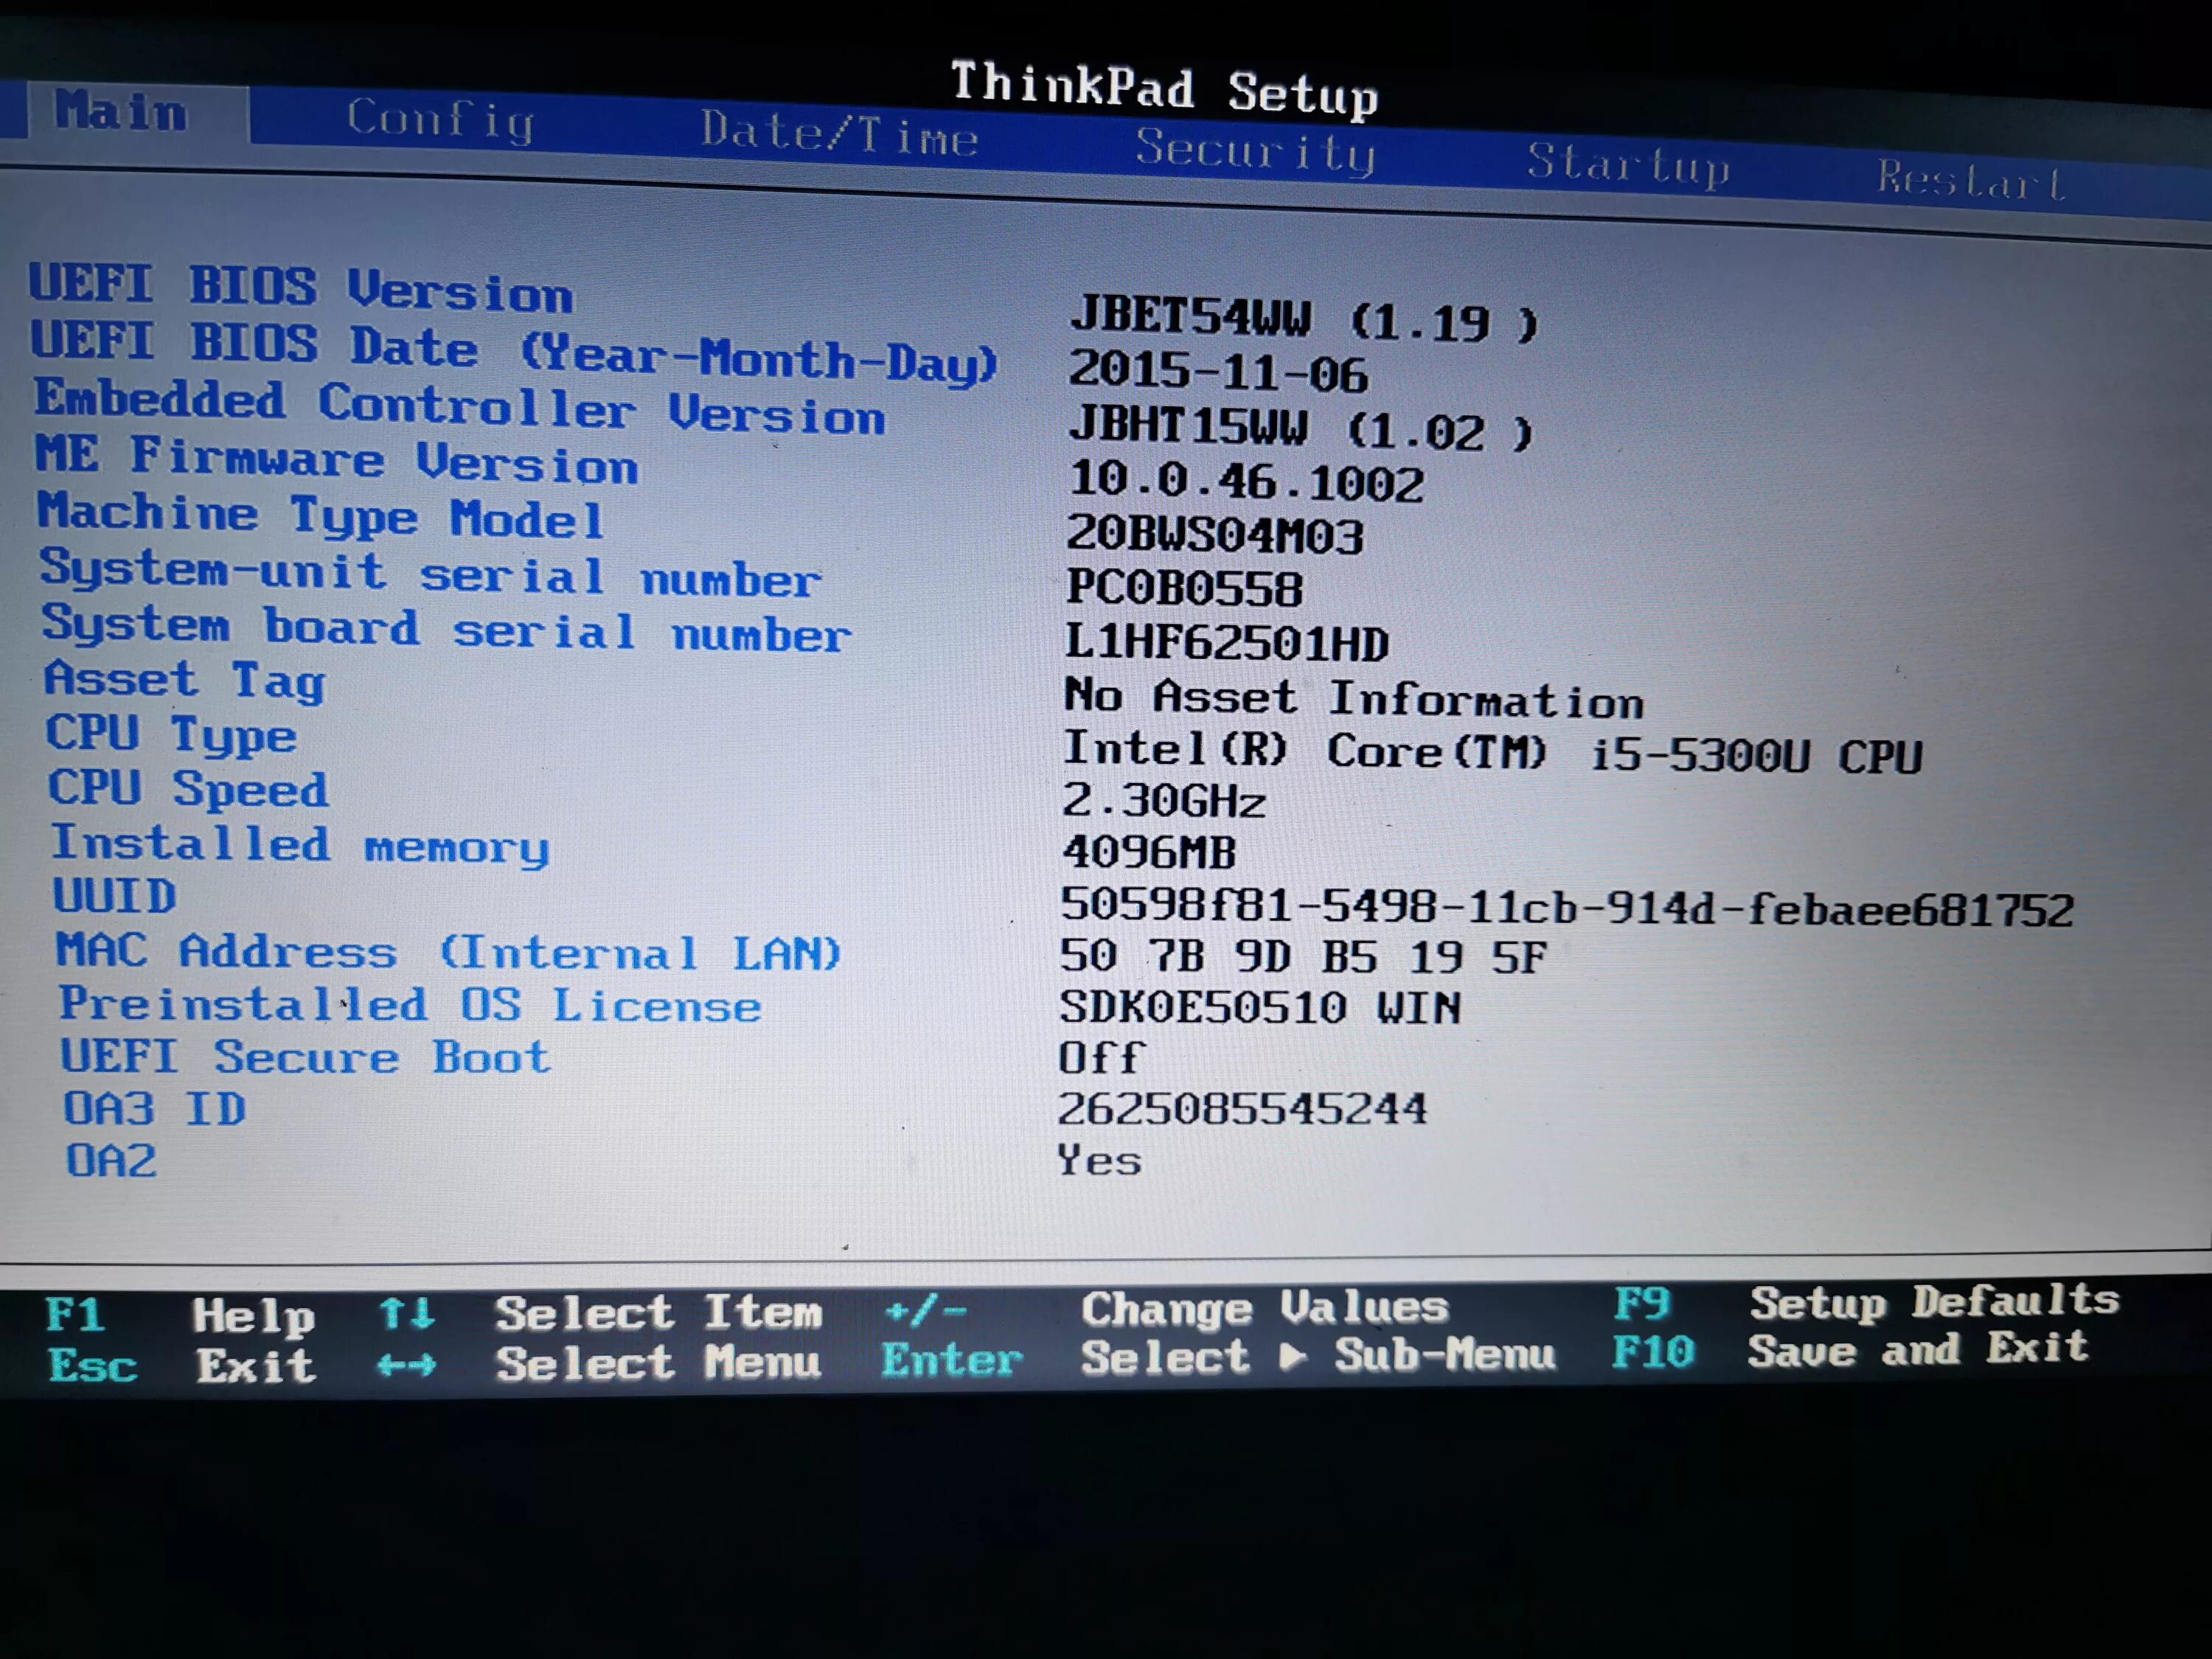Go to the Startup tab
Screen dimensions: 2212x1659
point(1627,165)
